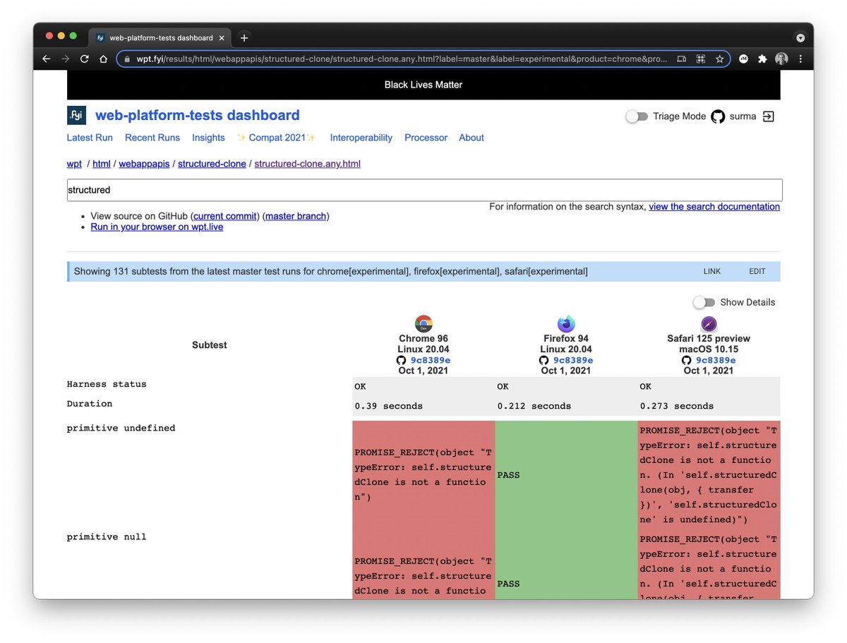Click the Chrome Dev browser icon

coord(423,324)
